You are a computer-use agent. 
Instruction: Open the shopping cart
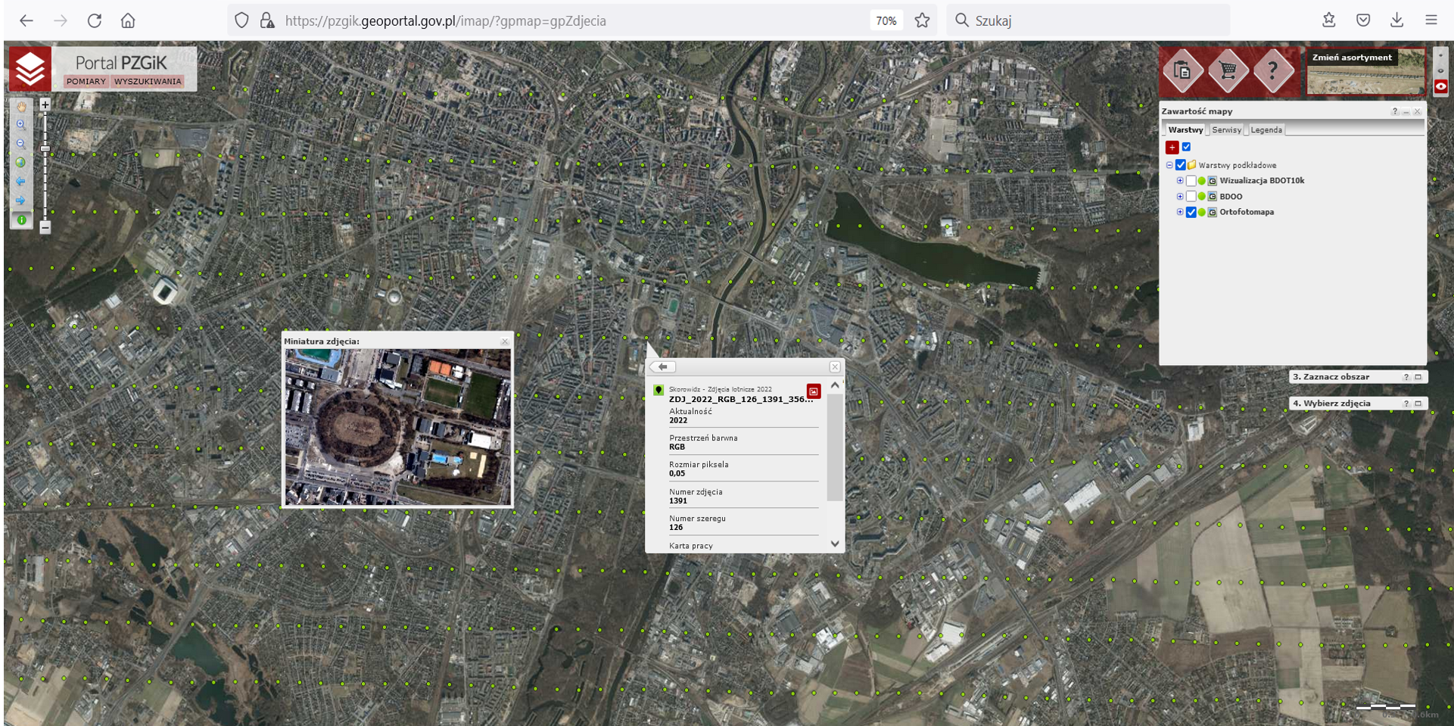tap(1228, 70)
